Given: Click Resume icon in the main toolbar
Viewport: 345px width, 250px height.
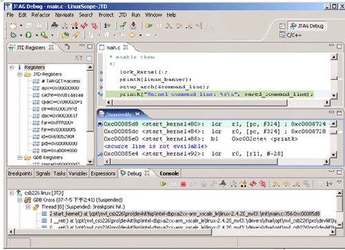Looking at the screenshot, I should [149, 25].
